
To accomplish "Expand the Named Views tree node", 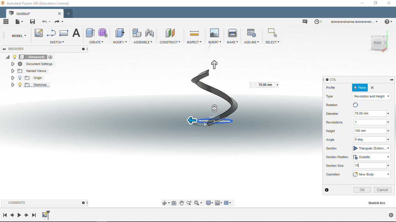I will point(13,71).
